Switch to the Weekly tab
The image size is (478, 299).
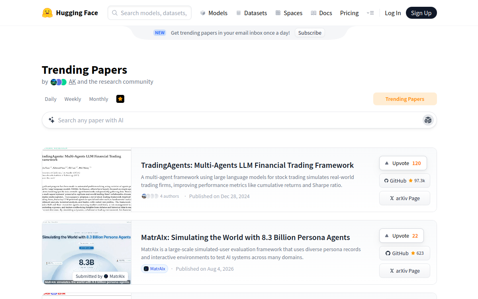click(72, 99)
